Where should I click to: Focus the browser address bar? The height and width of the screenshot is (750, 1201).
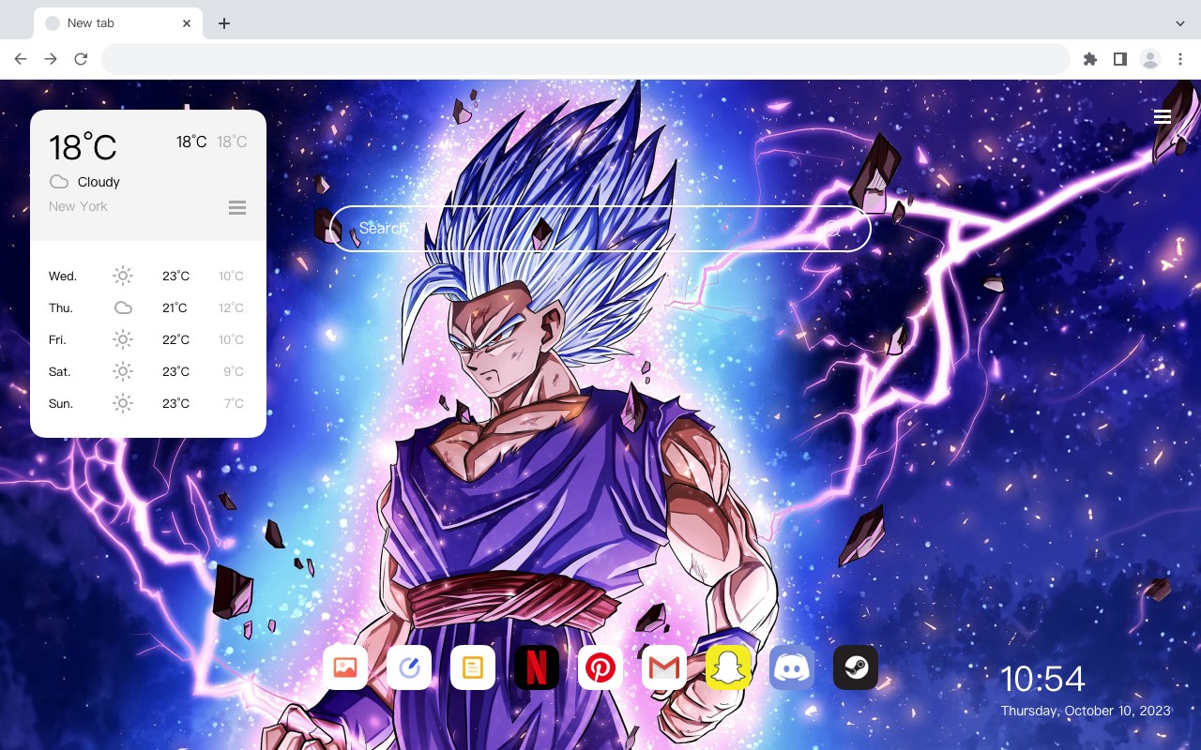click(585, 59)
